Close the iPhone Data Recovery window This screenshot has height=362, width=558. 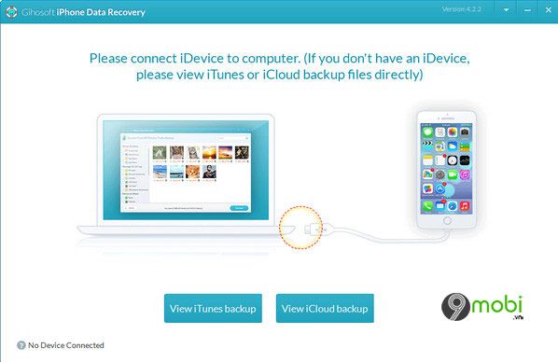pyautogui.click(x=549, y=10)
